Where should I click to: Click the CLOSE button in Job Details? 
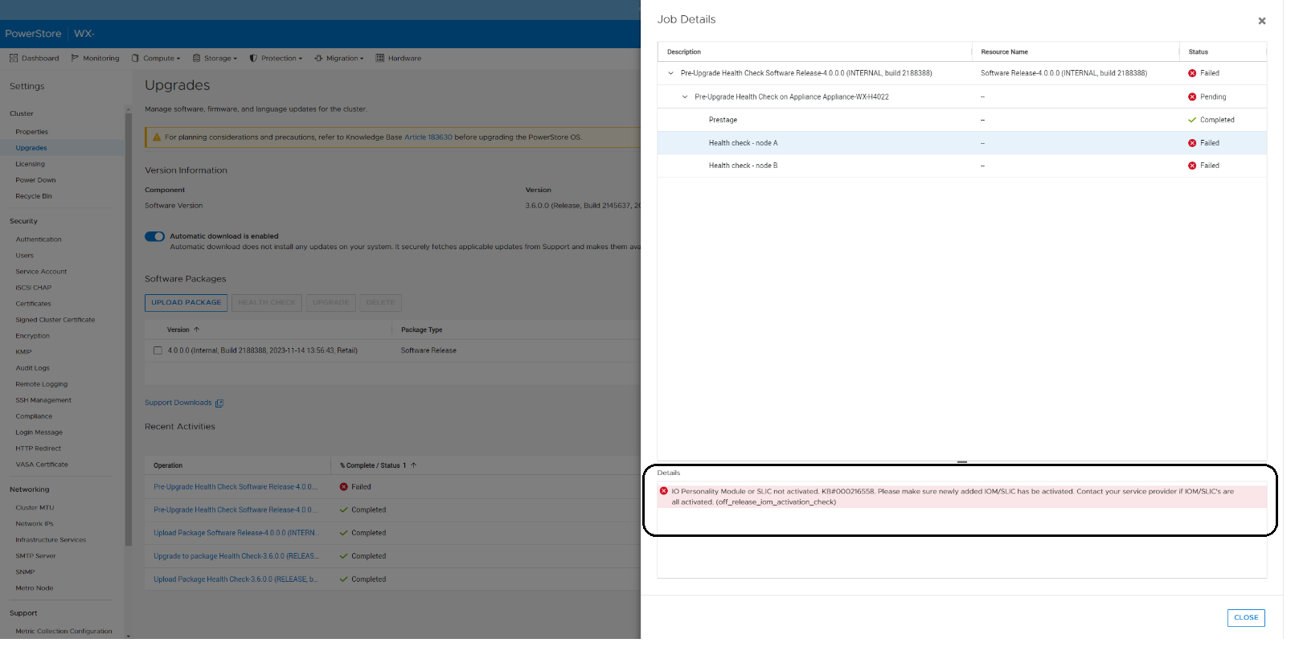coord(1246,617)
